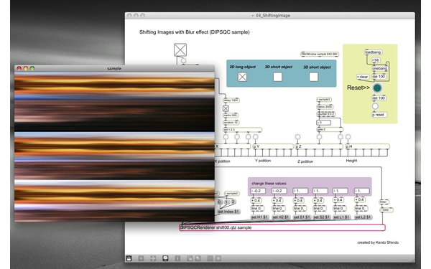Click bang under gate 2 right outlet
Image resolution: width=431 pixels, height=269 pixels.
click(x=340, y=137)
